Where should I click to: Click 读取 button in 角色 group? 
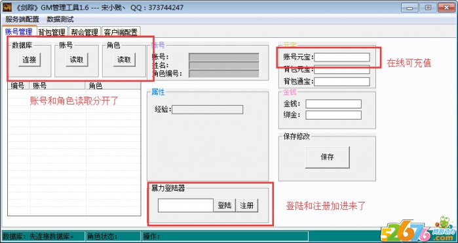pos(124,59)
